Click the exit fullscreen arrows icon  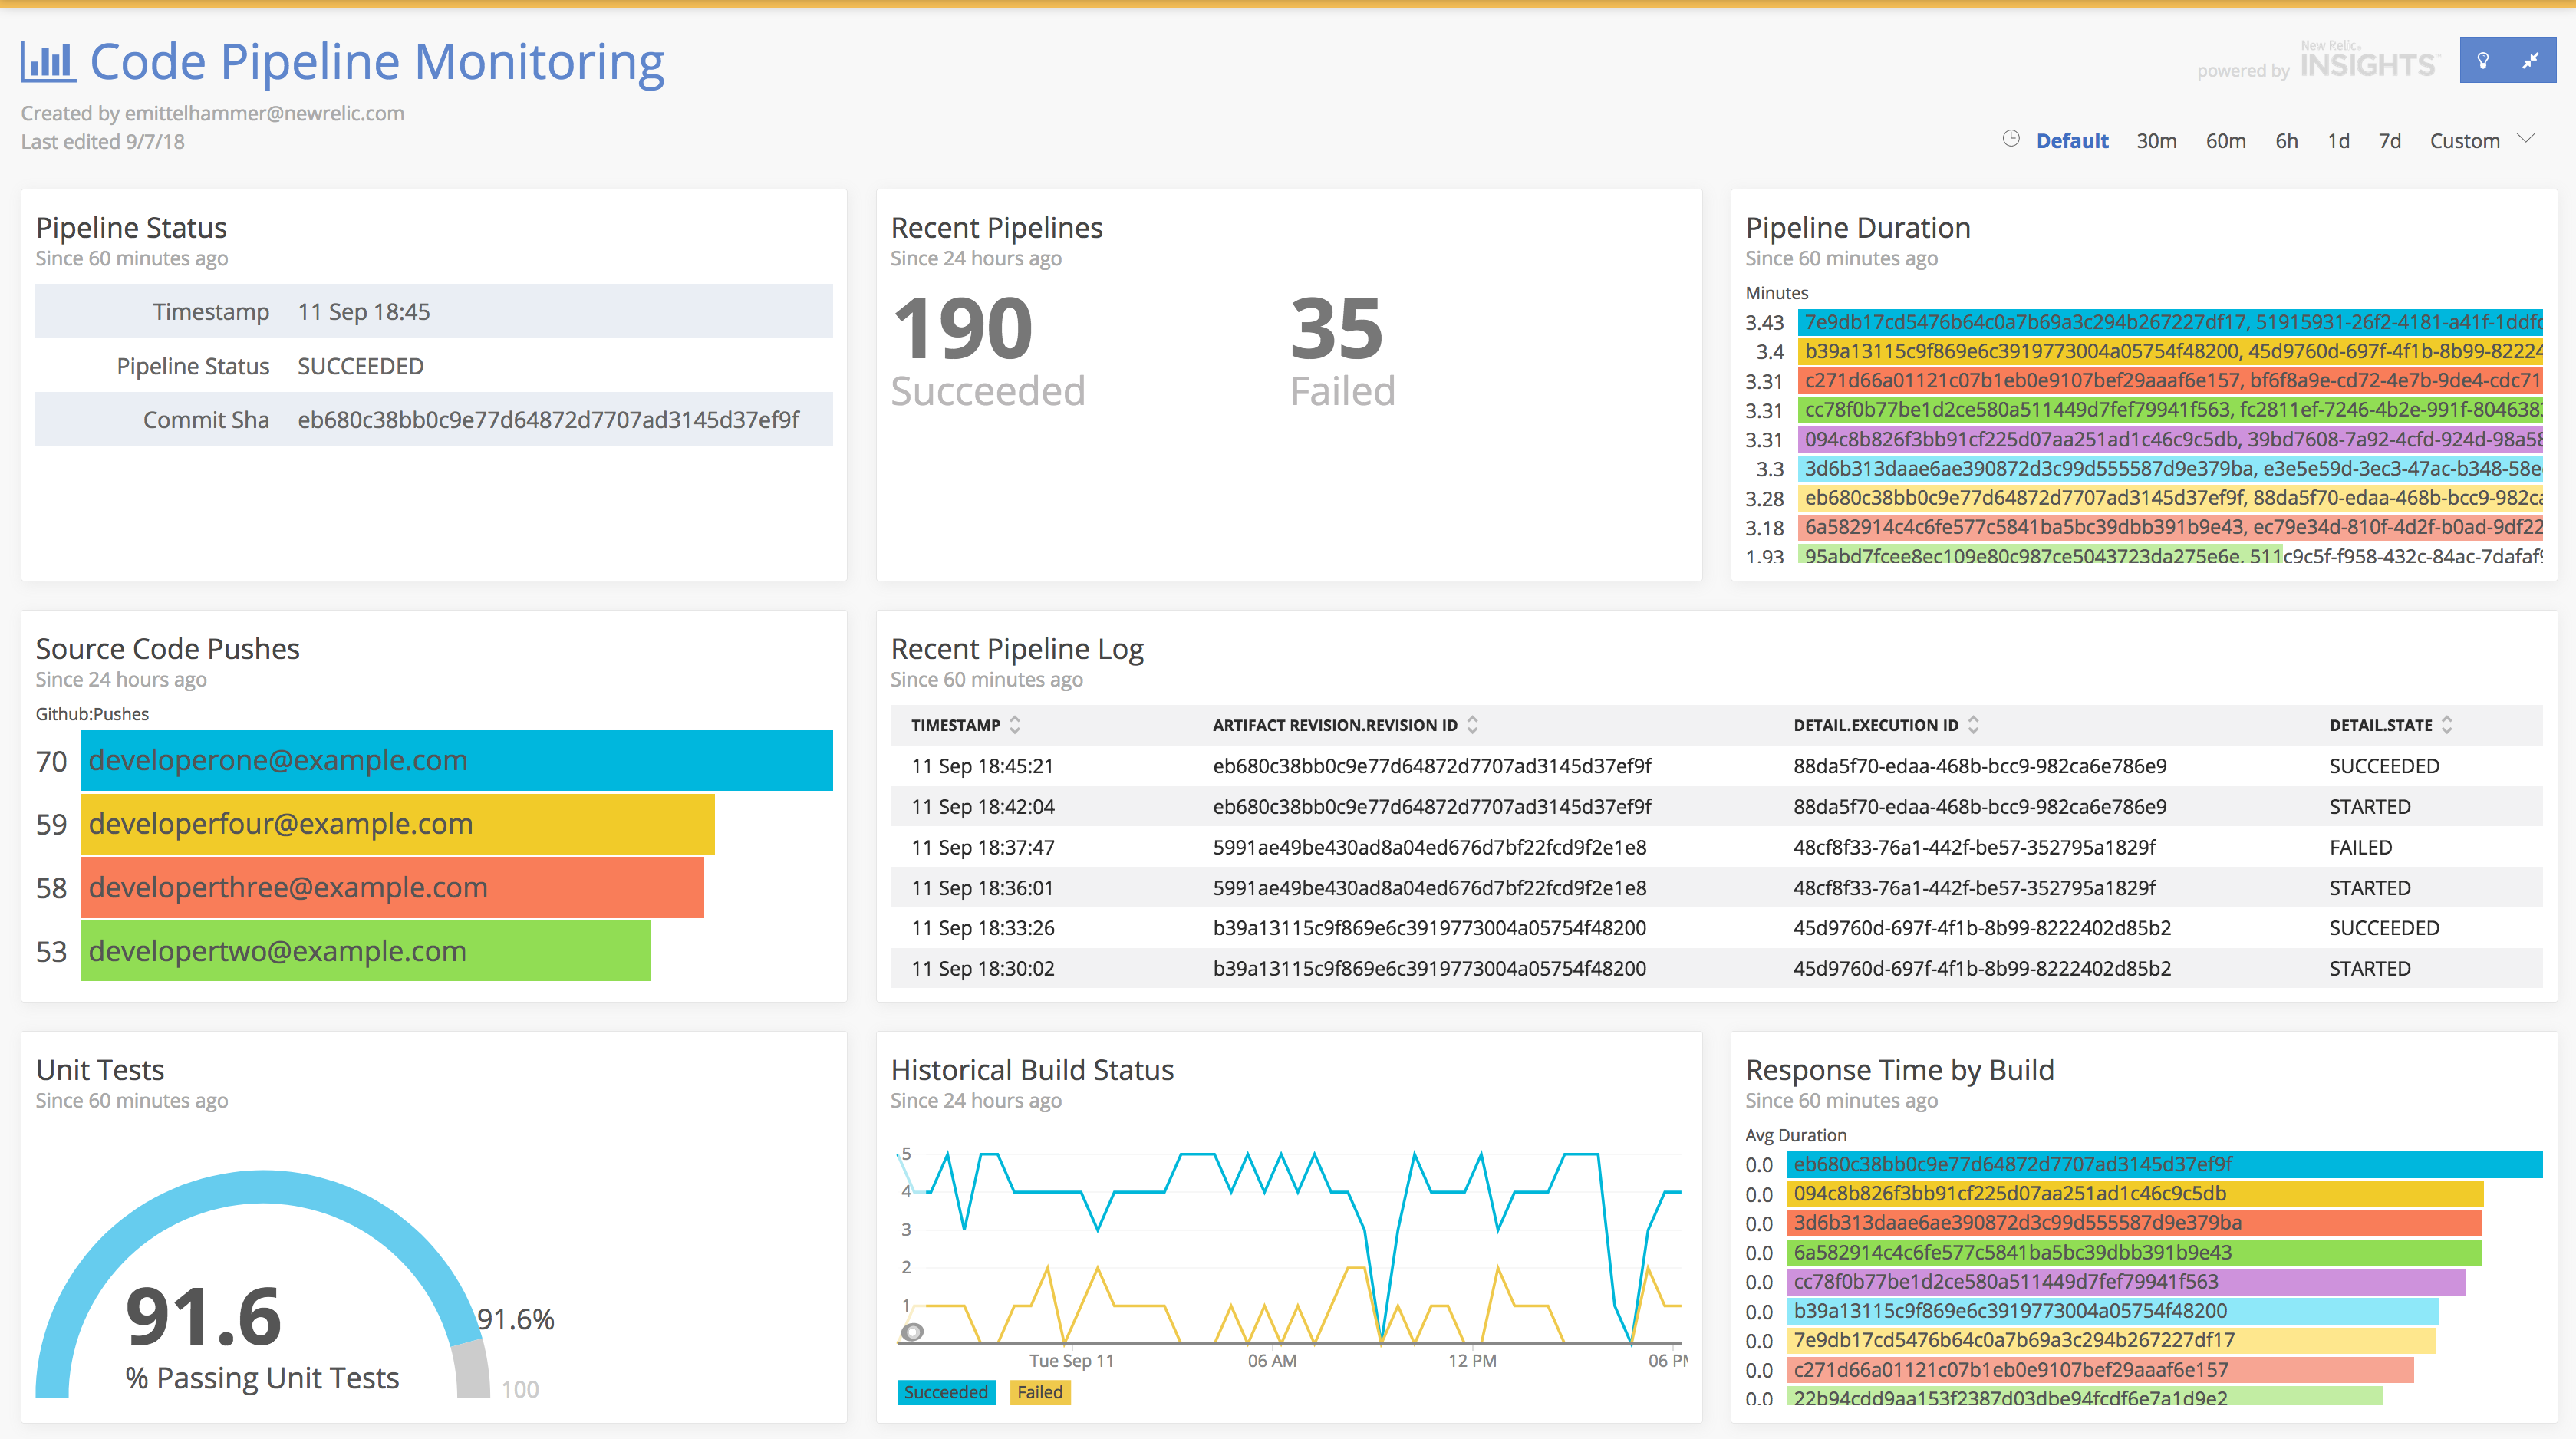2531,61
